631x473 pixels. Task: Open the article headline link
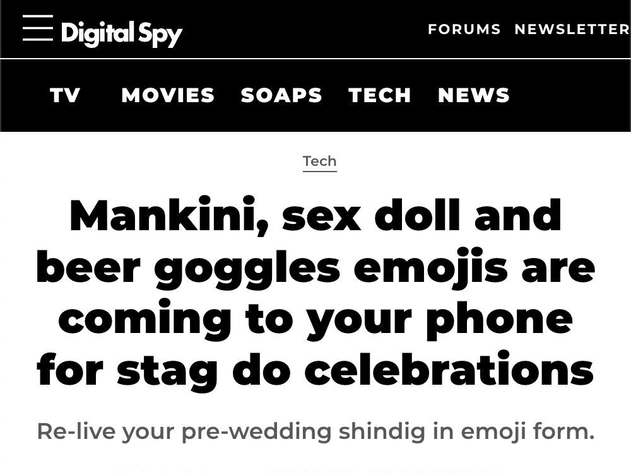315,291
